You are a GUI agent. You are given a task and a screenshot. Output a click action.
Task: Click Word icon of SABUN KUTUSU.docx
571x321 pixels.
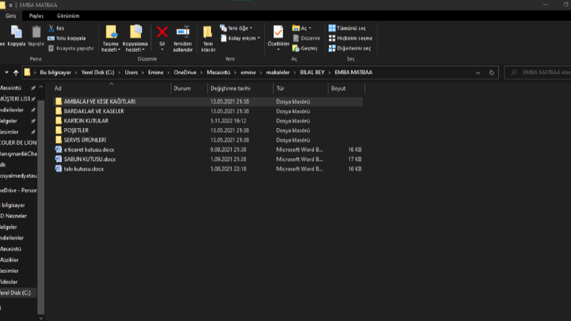point(58,159)
